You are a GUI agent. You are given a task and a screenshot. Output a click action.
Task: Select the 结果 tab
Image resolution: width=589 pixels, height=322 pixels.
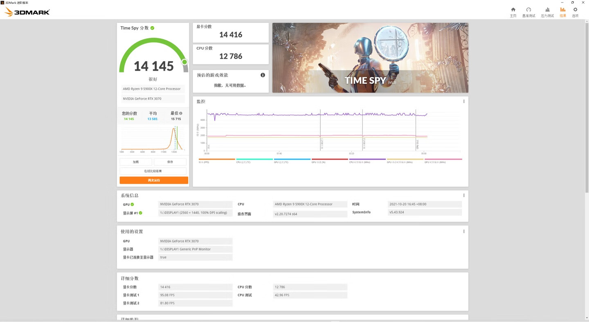pyautogui.click(x=562, y=11)
